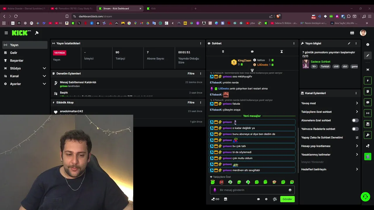
Task: Open Hedefleri belirleyin settings
Action: point(330,169)
